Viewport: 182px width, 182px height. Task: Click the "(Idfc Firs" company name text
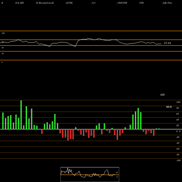(x=167, y=3)
